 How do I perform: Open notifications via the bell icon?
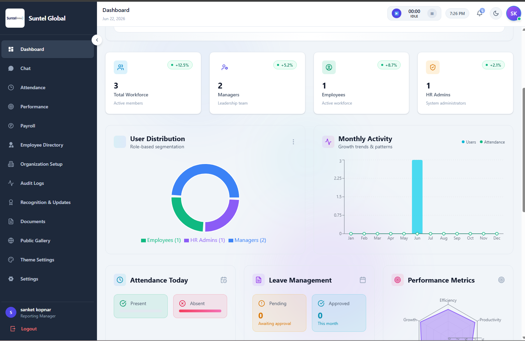[x=480, y=14]
